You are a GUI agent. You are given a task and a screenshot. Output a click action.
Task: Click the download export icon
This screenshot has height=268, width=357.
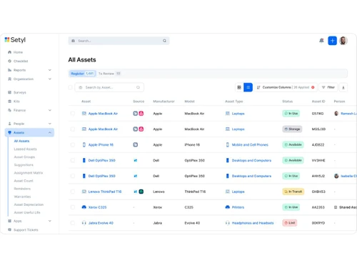coord(343,87)
